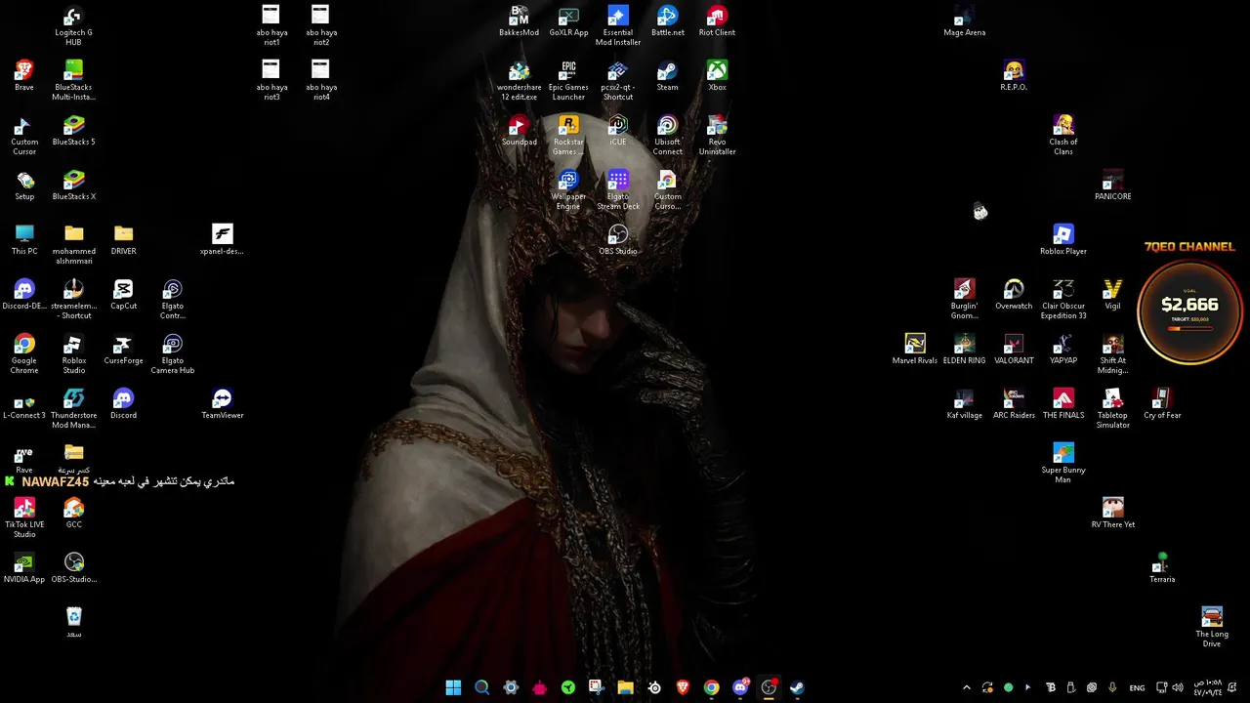Open CurseForge desktop icon
The height and width of the screenshot is (703, 1250).
pyautogui.click(x=123, y=350)
